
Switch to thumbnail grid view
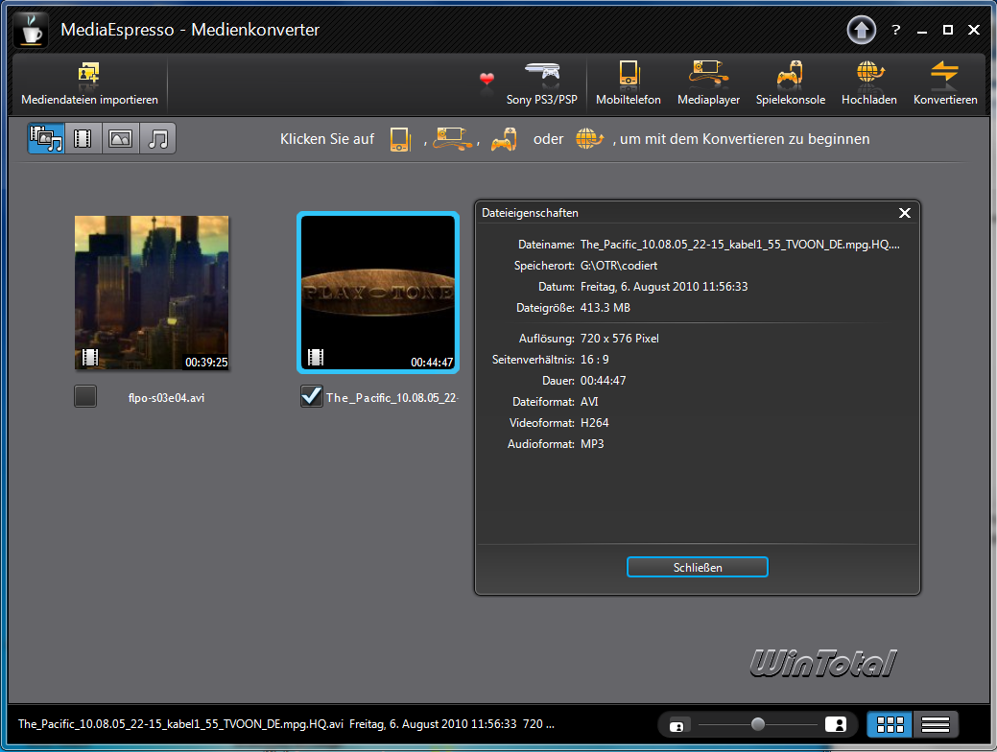tap(890, 724)
